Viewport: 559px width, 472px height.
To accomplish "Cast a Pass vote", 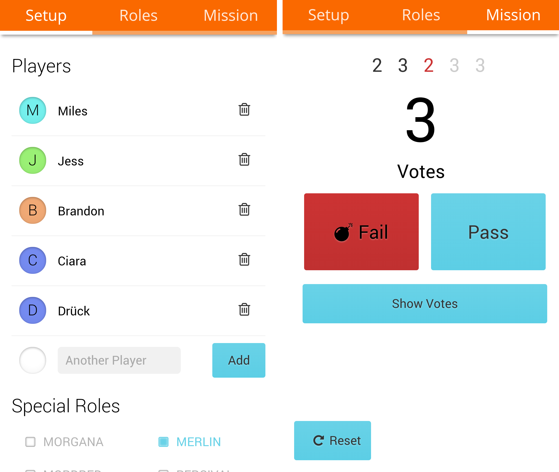I will coord(488,232).
